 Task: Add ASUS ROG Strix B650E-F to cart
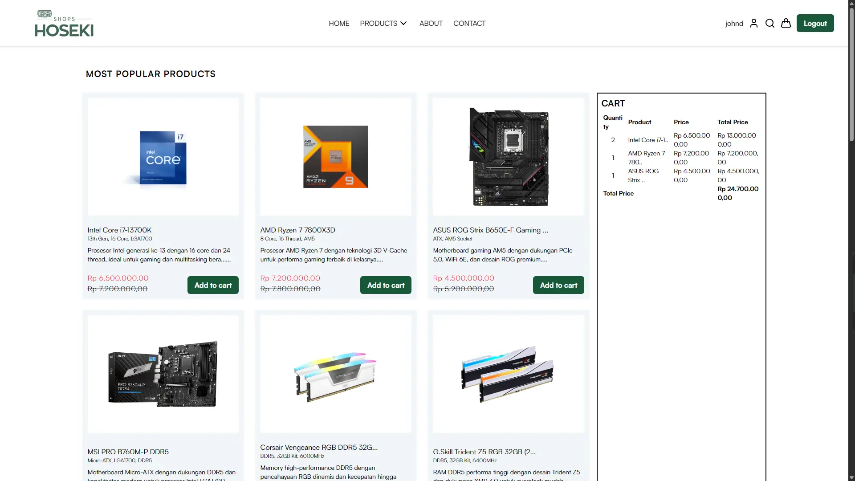558,285
